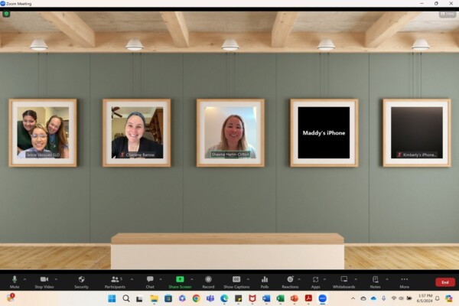The height and width of the screenshot is (306, 459).
Task: Open the Reactions menu
Action: coord(289,280)
